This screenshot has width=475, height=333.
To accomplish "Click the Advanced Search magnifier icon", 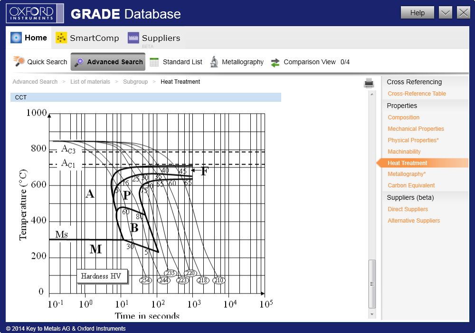I will point(79,62).
